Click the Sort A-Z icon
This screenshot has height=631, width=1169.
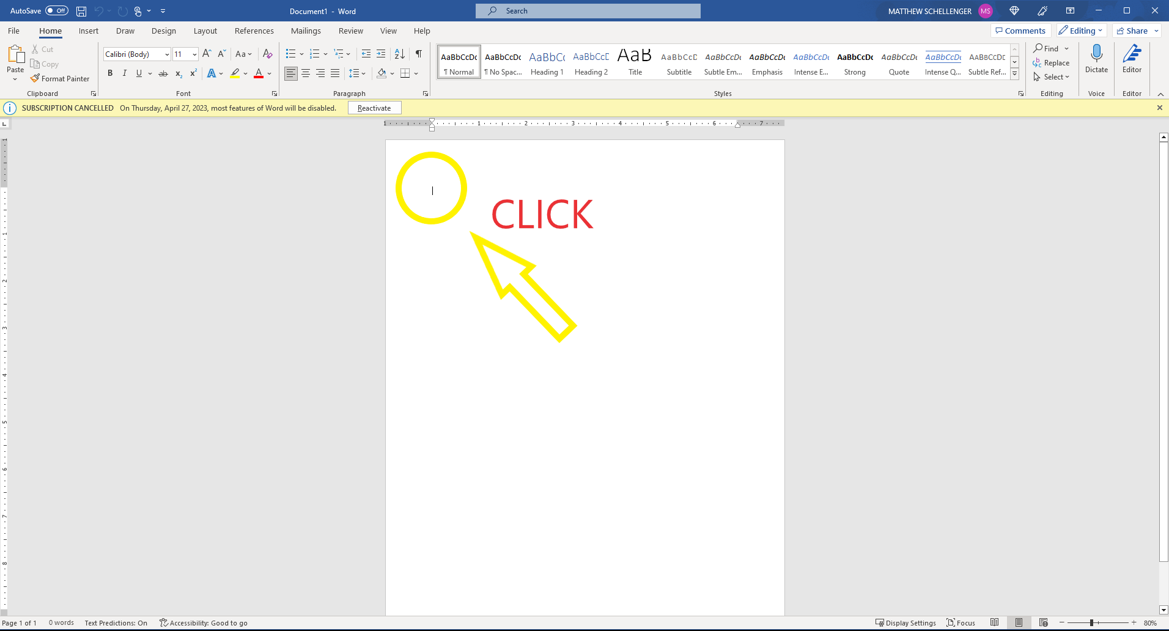click(x=400, y=54)
